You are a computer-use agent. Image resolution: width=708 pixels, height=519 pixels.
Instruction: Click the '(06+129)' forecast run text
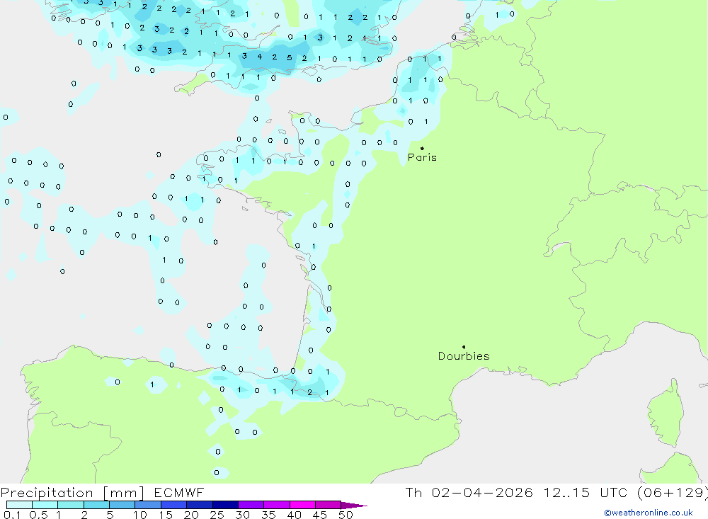pyautogui.click(x=673, y=493)
